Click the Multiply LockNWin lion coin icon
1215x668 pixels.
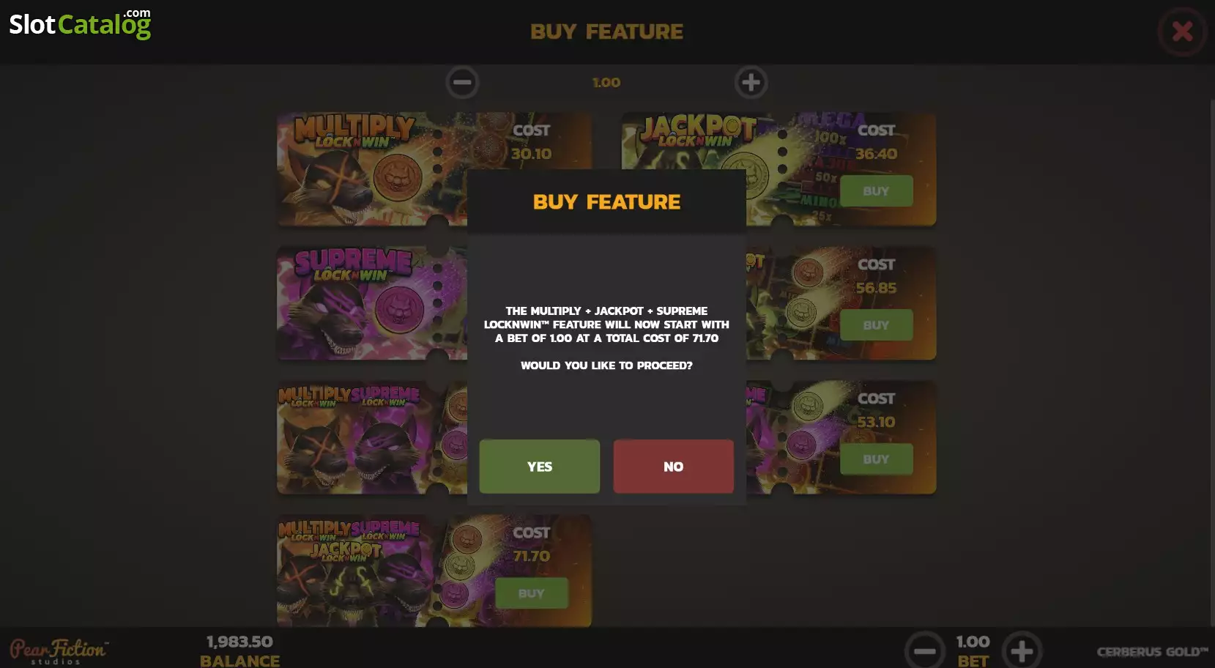tap(398, 178)
